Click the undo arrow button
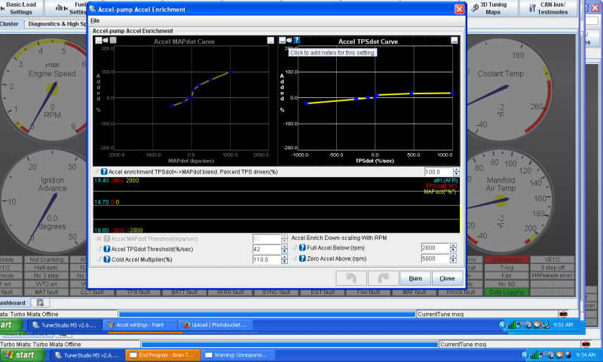Screen dimensions: 603x362 click(x=351, y=278)
